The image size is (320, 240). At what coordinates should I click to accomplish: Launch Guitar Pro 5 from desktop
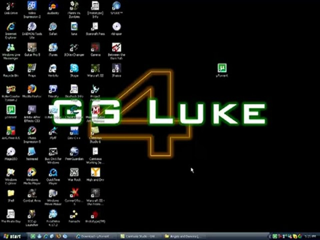(x=32, y=50)
